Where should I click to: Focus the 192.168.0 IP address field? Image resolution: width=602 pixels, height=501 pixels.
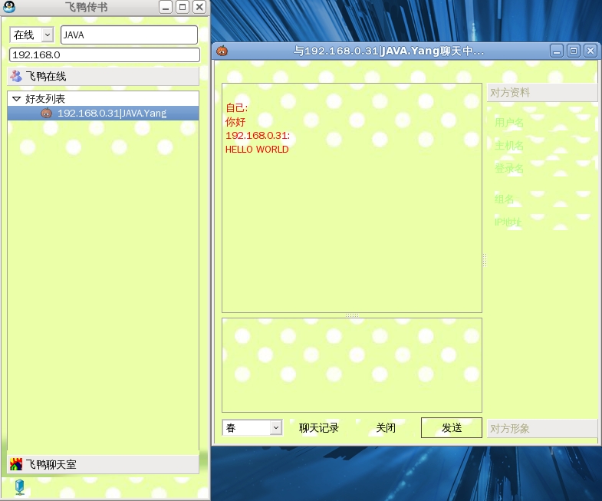104,54
